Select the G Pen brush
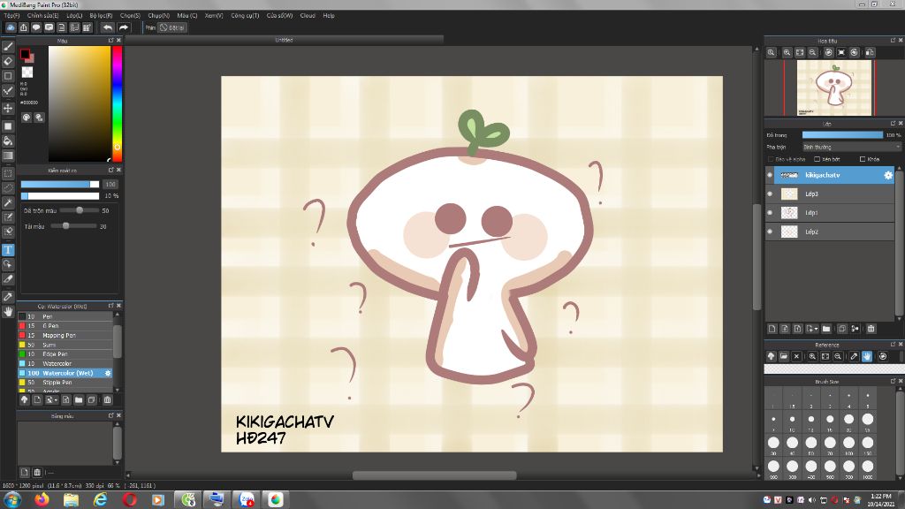The image size is (905, 509). coord(65,326)
